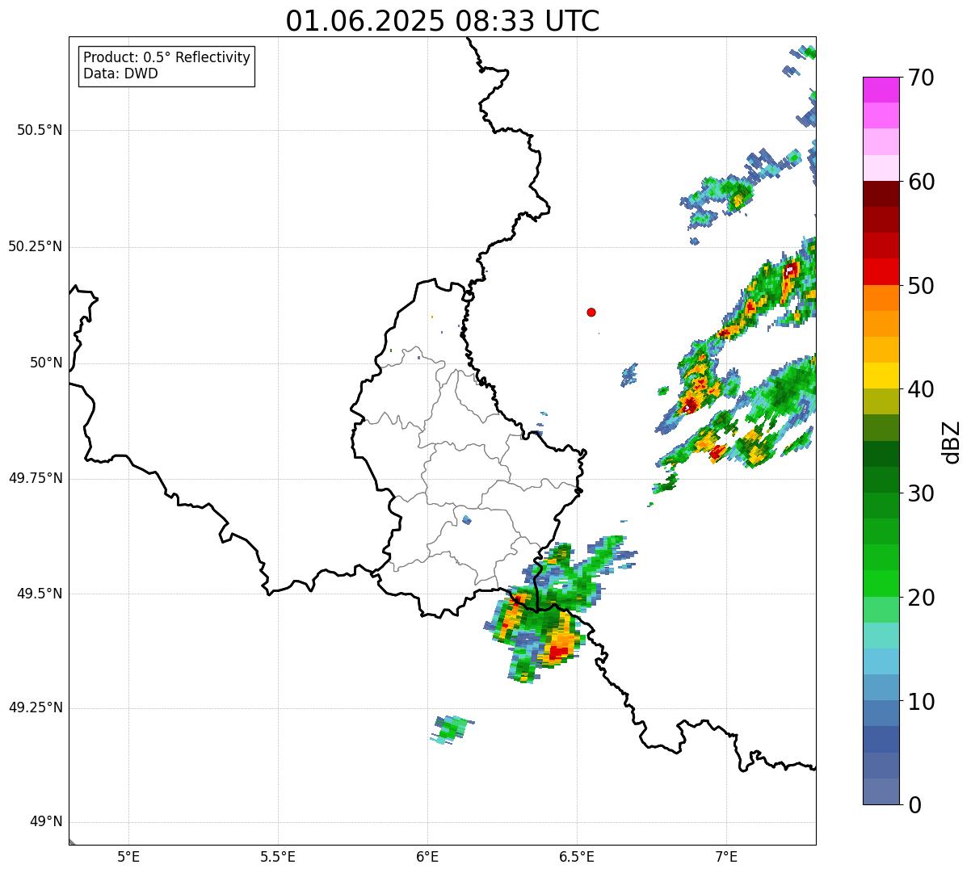
Task: Click the 49.25°N latitude label
Action: [x=36, y=708]
